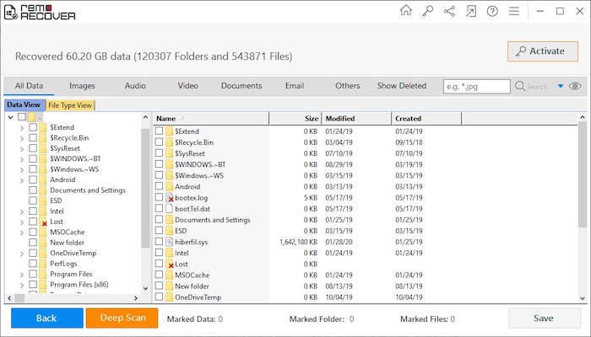Open the hamburger menu icon
Viewport: 591px width, 337px height.
pos(513,11)
